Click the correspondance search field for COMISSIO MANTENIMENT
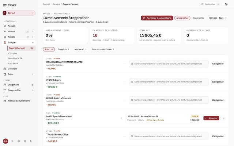The image size is (234, 146). [x=169, y=64]
